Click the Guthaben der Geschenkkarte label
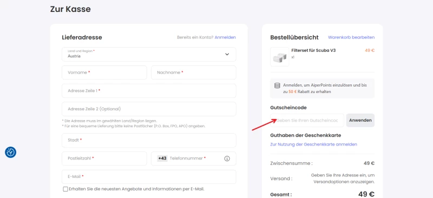The height and width of the screenshot is (198, 433). pyautogui.click(x=306, y=135)
